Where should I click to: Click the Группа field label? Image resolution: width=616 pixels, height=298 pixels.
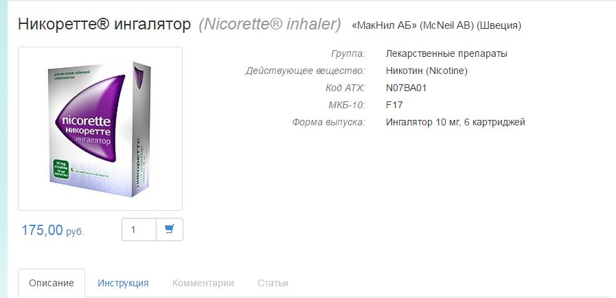tap(348, 53)
